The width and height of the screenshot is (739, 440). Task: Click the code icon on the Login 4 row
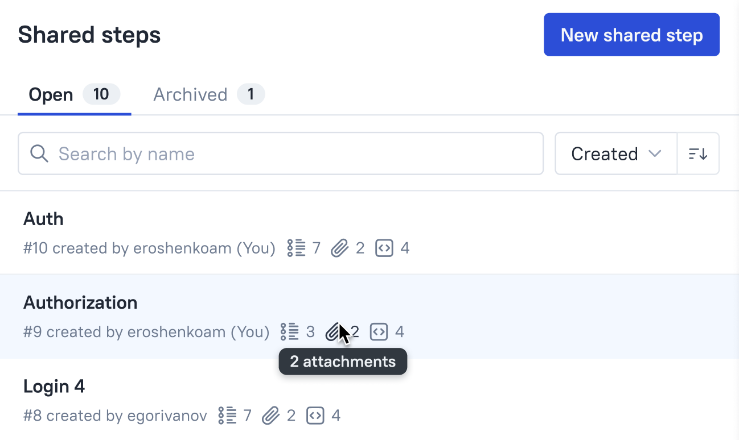click(x=317, y=416)
